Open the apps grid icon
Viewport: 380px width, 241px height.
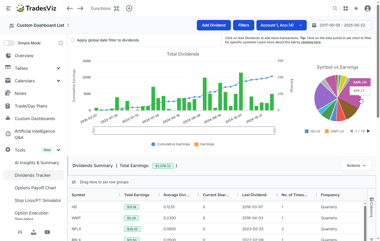coord(346,8)
